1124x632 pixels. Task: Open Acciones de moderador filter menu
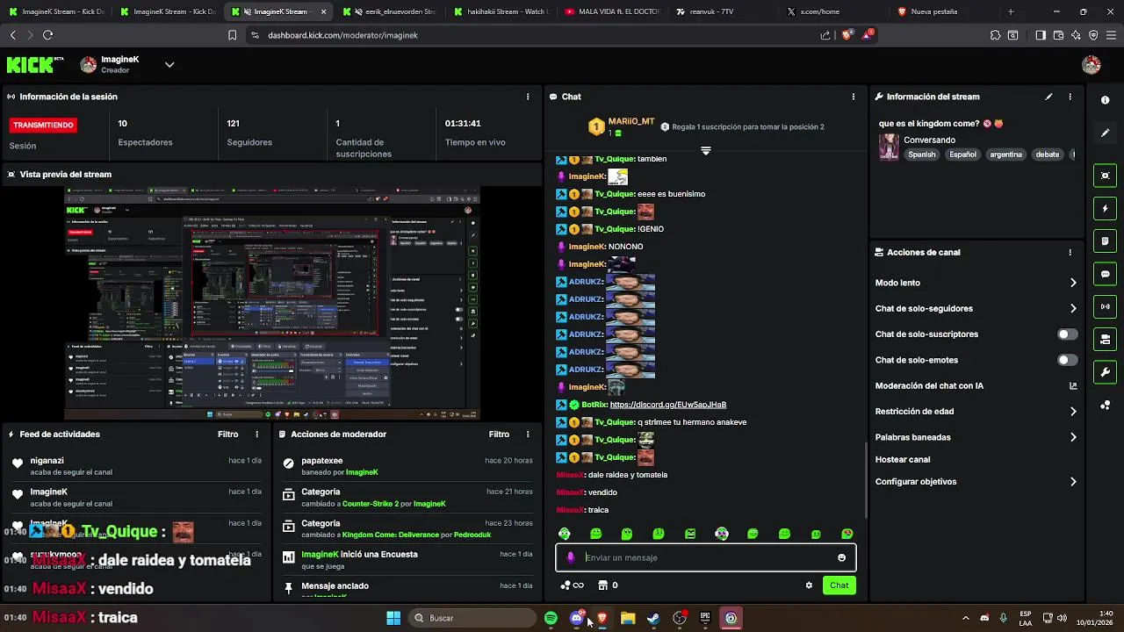(499, 434)
